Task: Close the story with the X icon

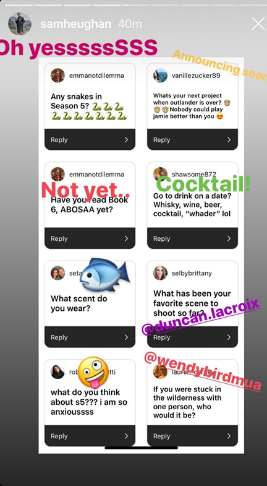Action: [258, 24]
